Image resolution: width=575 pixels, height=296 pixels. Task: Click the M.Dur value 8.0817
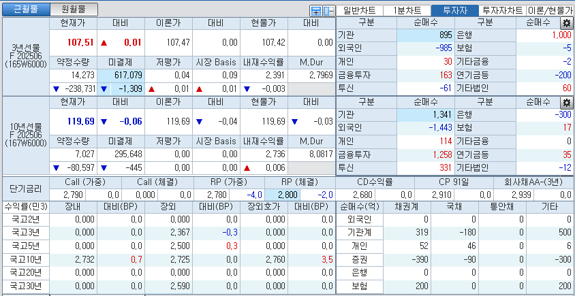point(321,154)
